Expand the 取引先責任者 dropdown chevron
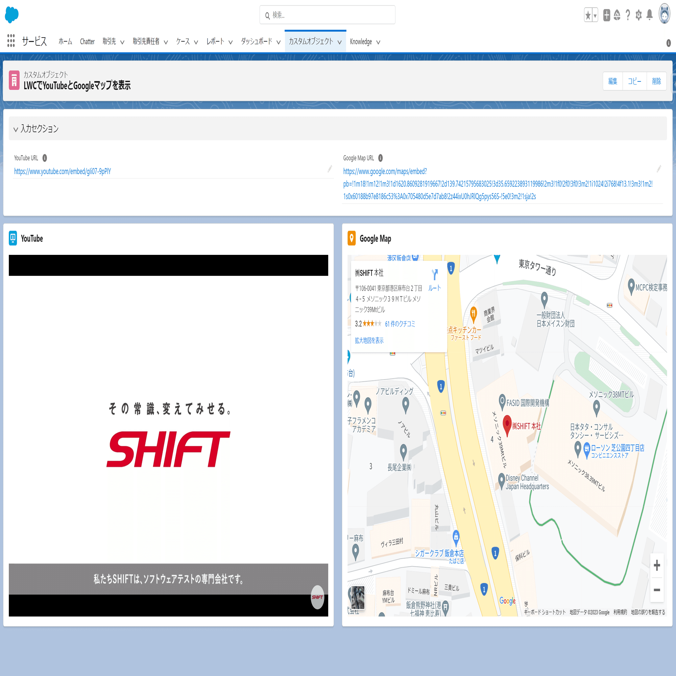The width and height of the screenshot is (676, 676). (166, 42)
